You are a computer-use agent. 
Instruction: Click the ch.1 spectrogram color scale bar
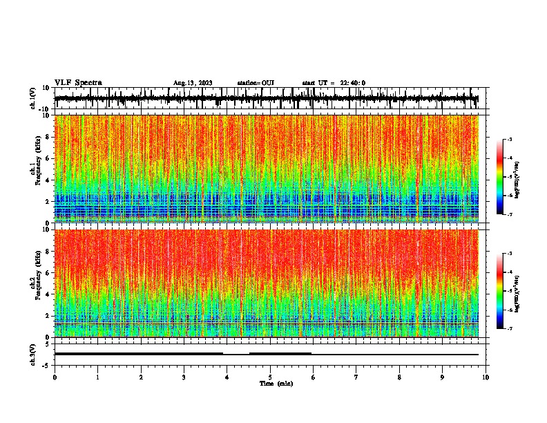click(500, 177)
